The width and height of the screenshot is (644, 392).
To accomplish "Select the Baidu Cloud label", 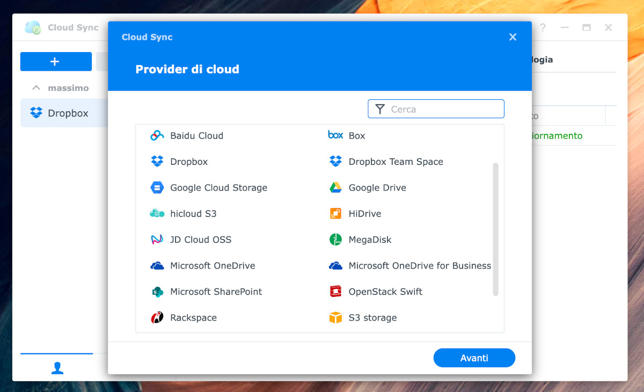I will coord(196,136).
